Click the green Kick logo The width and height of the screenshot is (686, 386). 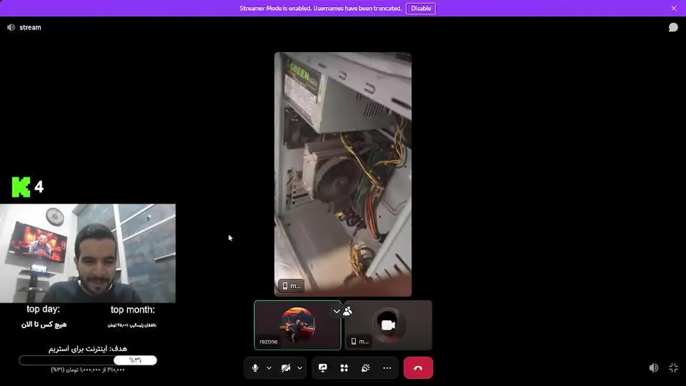tap(21, 187)
